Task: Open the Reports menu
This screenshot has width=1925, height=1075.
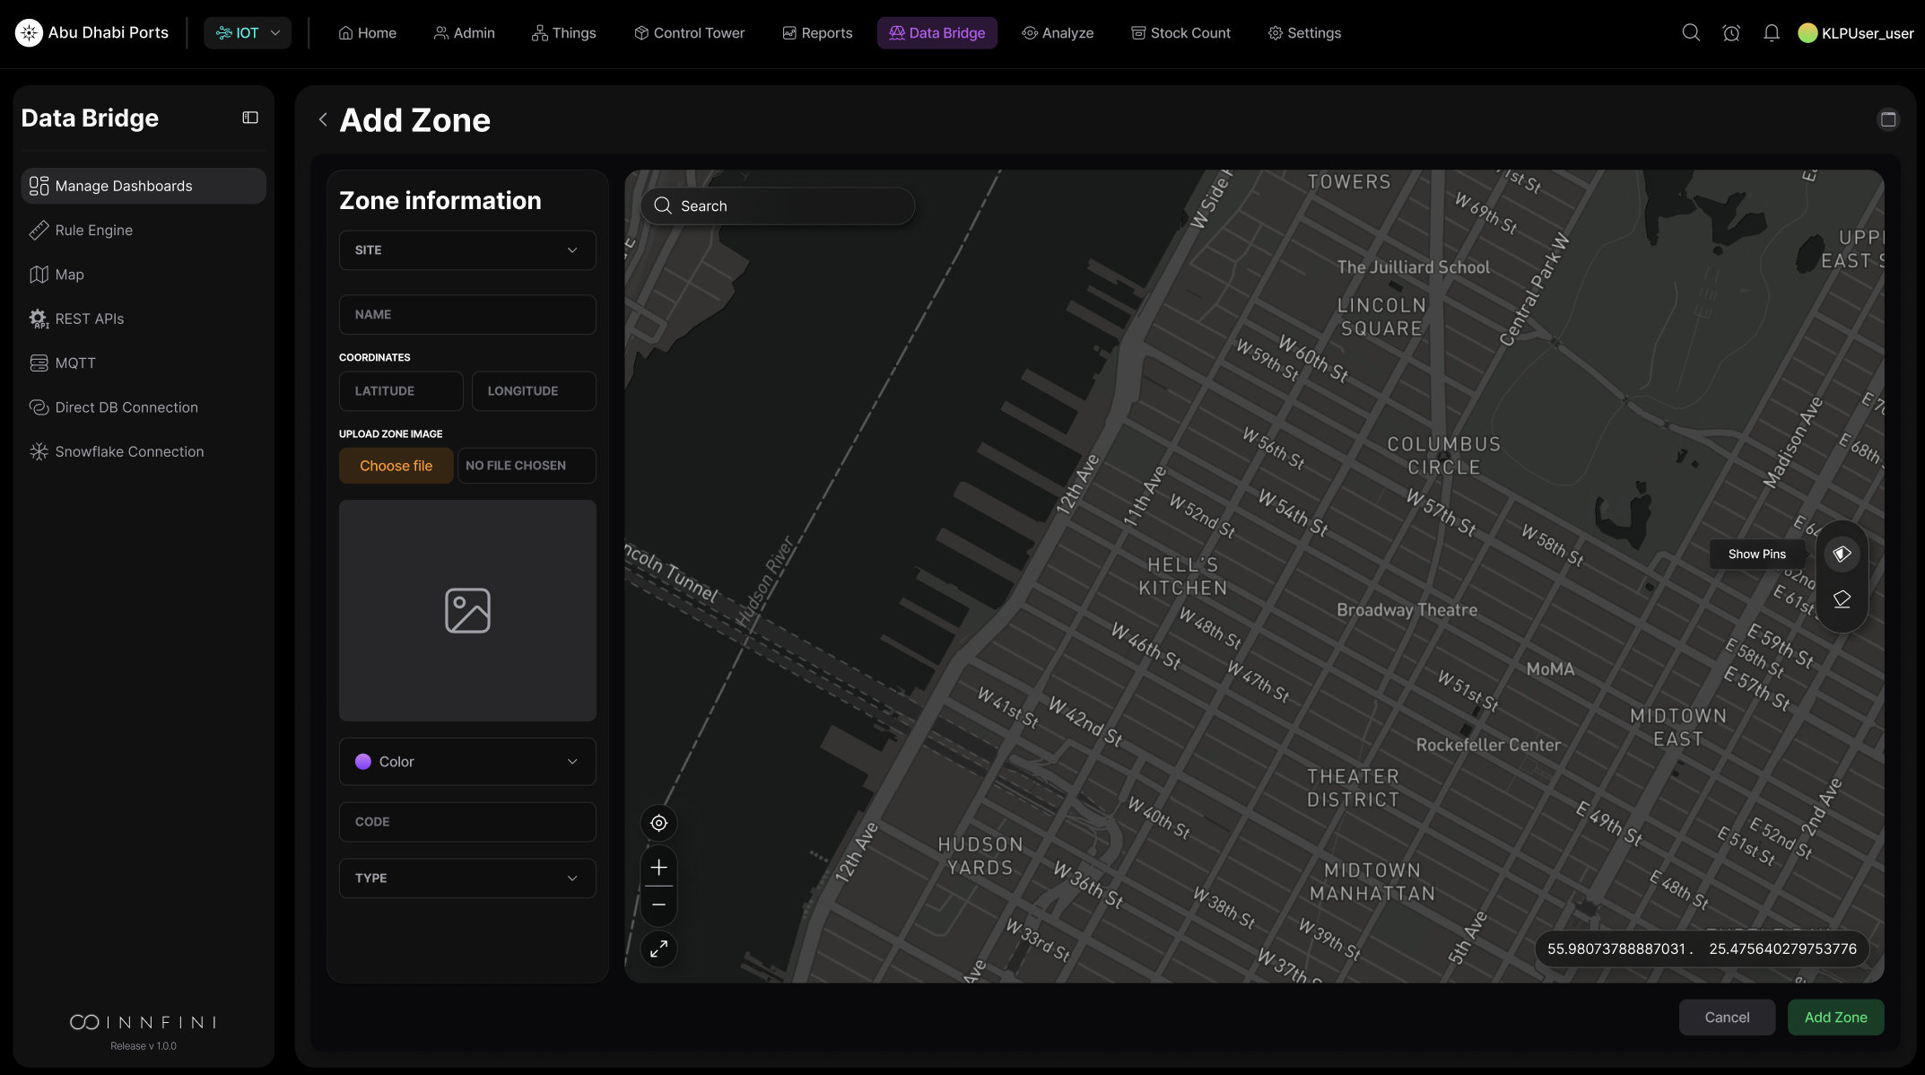Action: click(x=817, y=33)
